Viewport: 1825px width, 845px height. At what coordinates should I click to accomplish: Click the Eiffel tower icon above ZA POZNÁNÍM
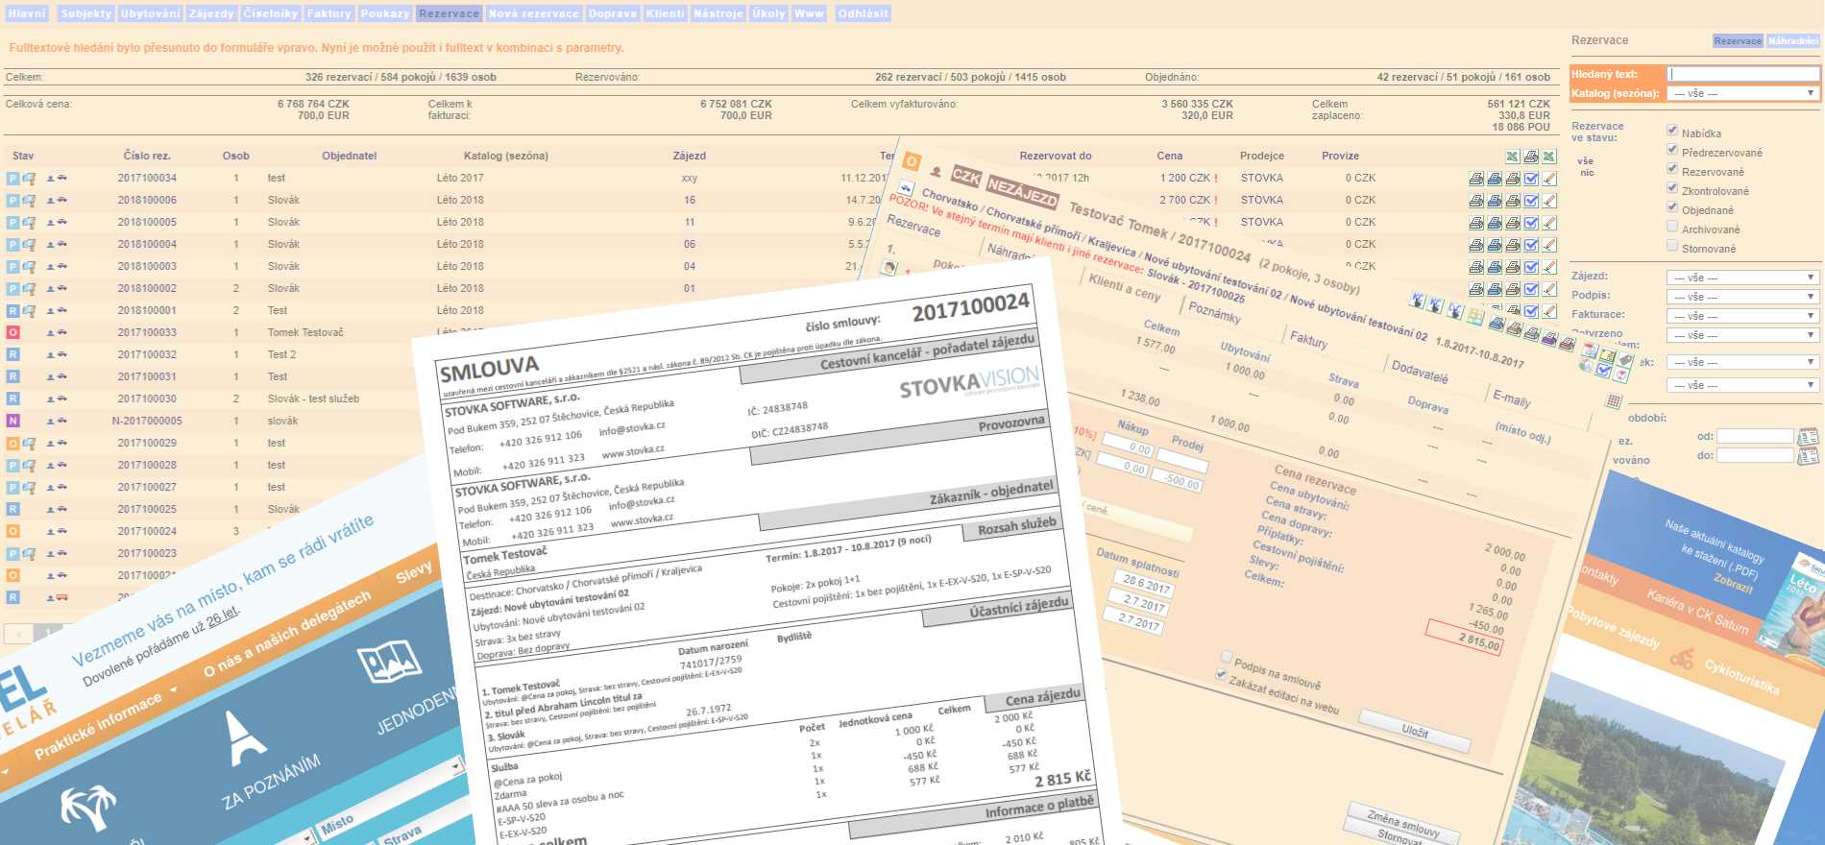(x=244, y=736)
